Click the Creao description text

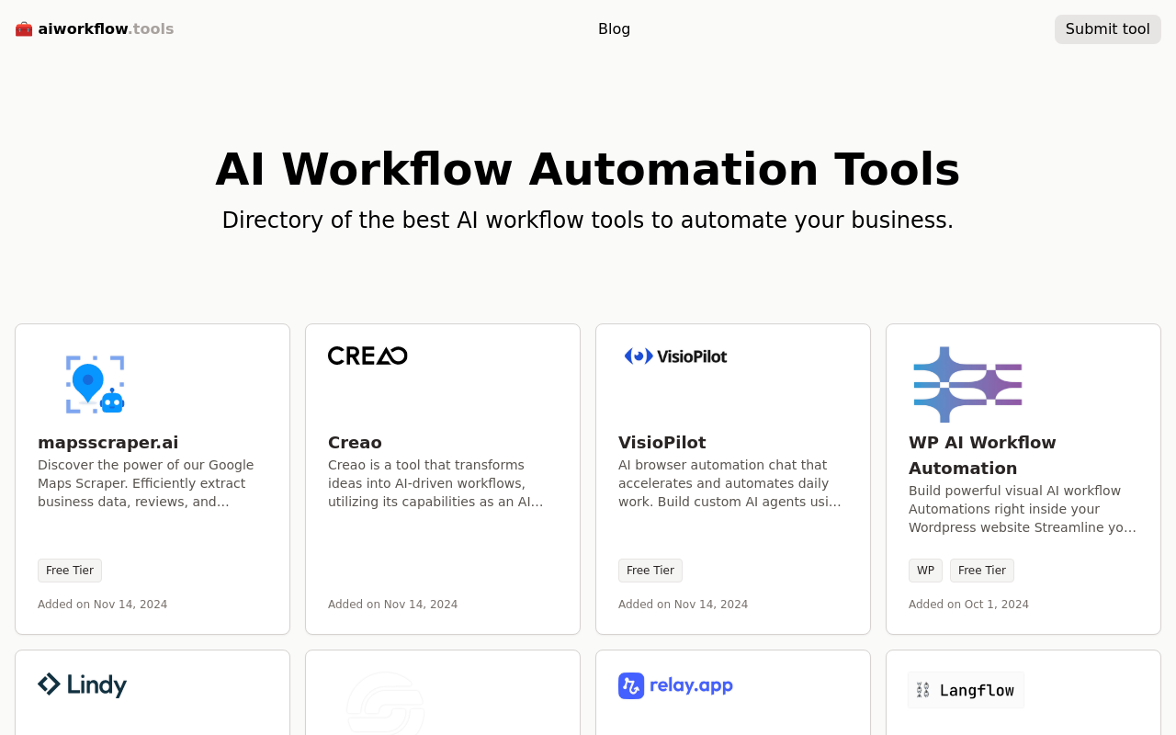pos(435,483)
